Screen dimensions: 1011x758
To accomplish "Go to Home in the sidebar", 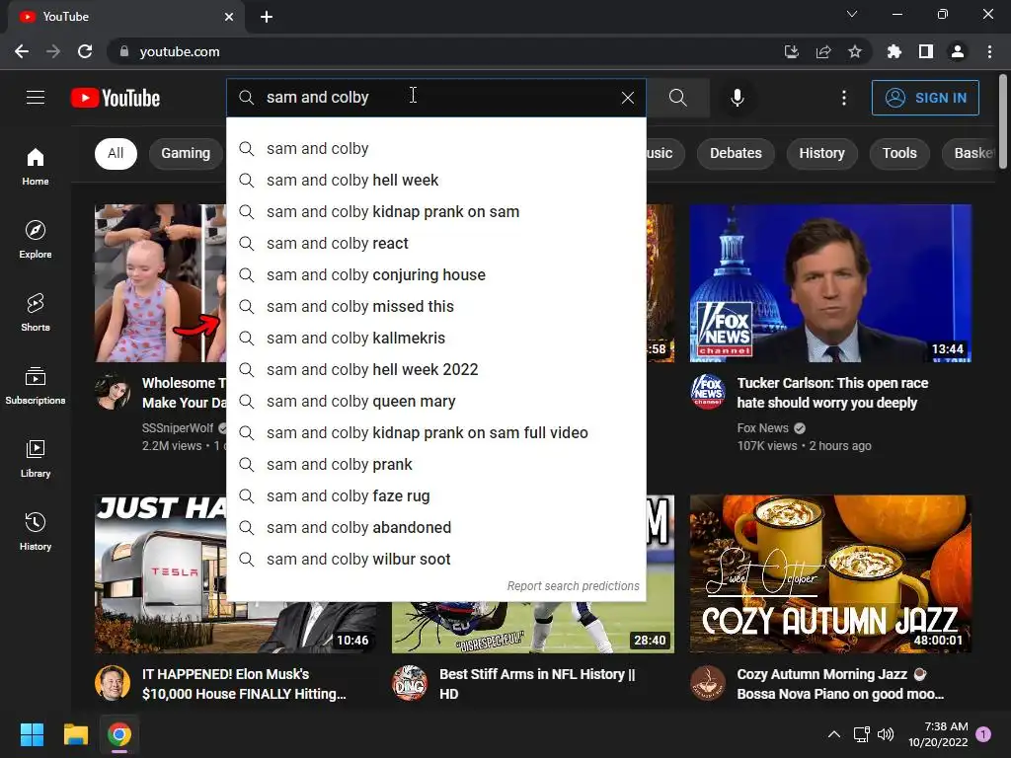I will 36,167.
